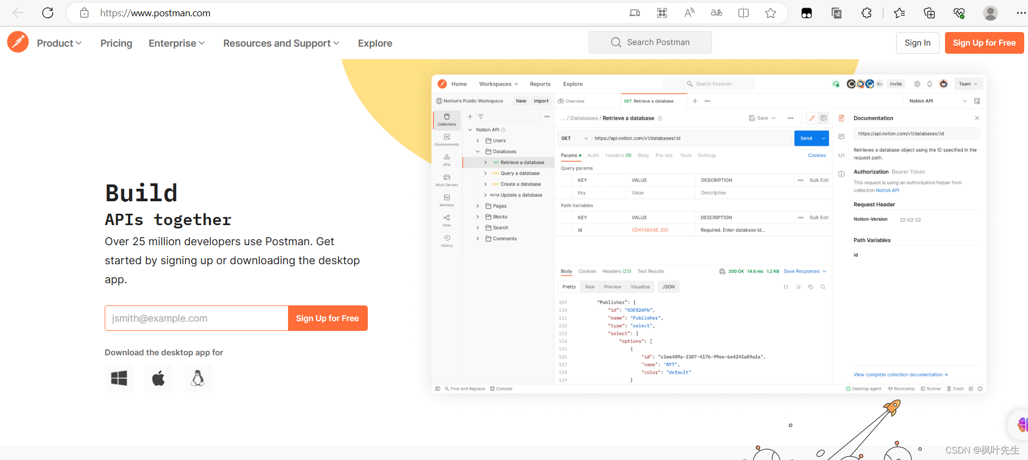This screenshot has width=1028, height=460.
Task: Click the browser address bar URL
Action: pyautogui.click(x=155, y=13)
